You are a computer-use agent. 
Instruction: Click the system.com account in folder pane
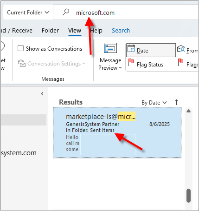point(19,153)
